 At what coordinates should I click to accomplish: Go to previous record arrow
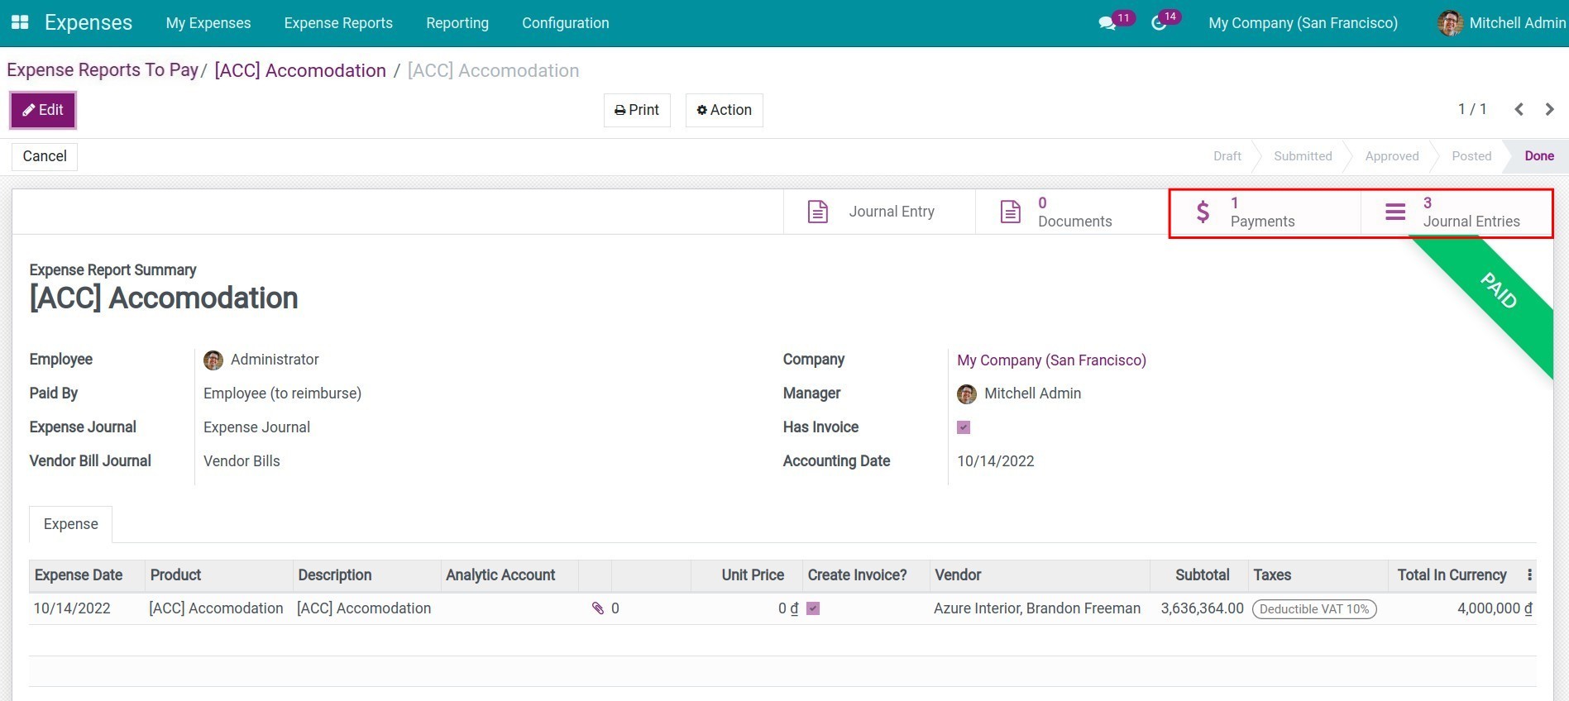(1519, 109)
